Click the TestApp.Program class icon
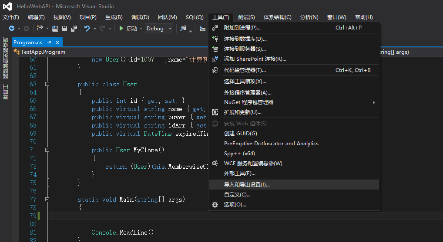Image resolution: width=443 pixels, height=242 pixels. (x=17, y=52)
